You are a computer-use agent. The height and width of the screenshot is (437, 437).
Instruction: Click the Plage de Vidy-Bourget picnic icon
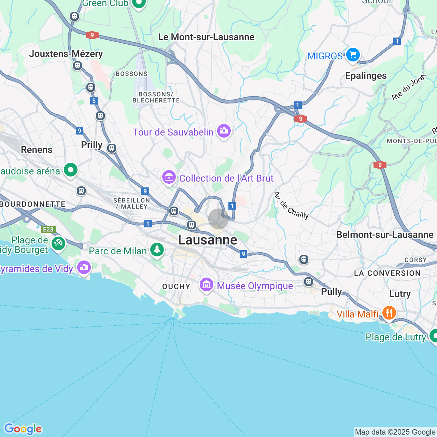coord(58,243)
